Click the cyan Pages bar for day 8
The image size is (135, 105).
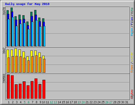(x=36, y=33)
